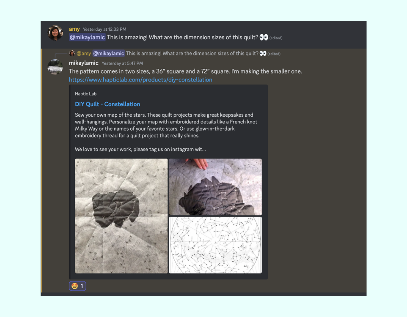Toggle the star-struck emoji reaction

(x=77, y=286)
